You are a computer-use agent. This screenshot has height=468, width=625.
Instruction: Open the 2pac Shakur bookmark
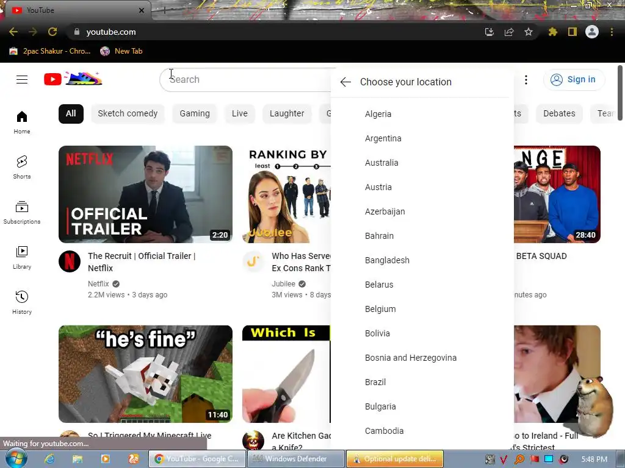50,51
